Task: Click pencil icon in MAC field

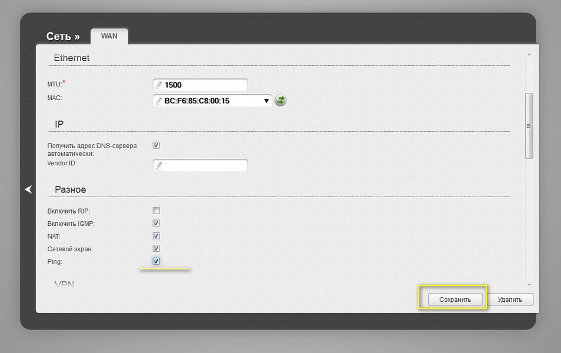Action: [x=159, y=101]
